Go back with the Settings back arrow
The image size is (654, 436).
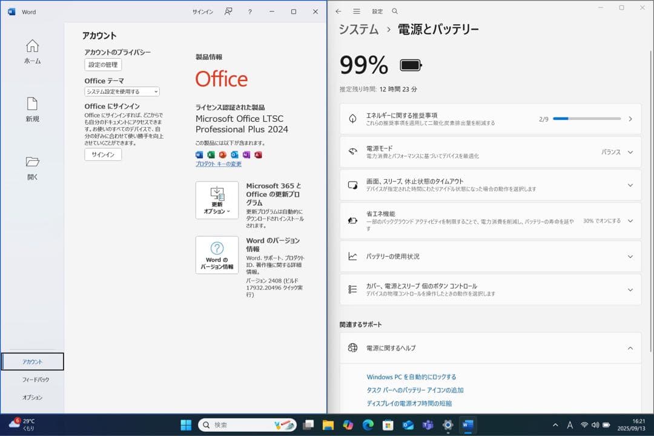pyautogui.click(x=339, y=12)
